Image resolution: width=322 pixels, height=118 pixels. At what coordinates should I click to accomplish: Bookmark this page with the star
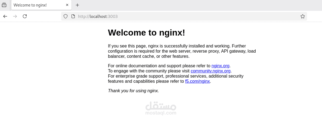pyautogui.click(x=302, y=16)
